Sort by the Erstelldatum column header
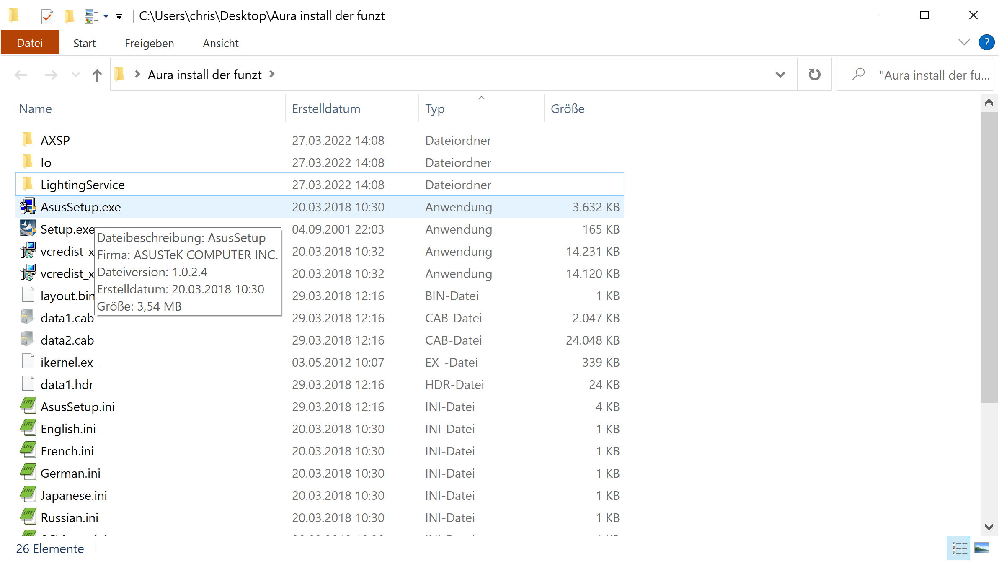The height and width of the screenshot is (561, 999). [326, 108]
